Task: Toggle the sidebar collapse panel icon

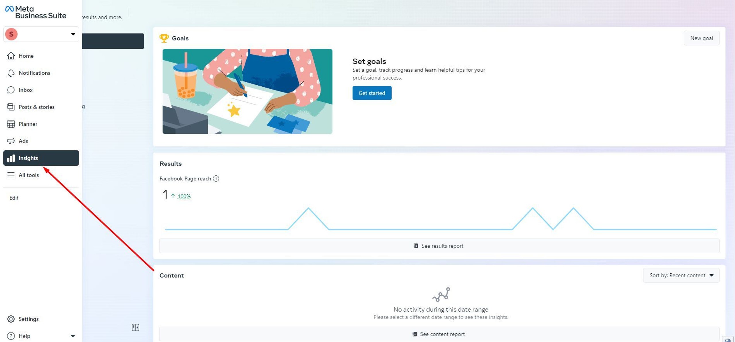Action: (x=136, y=327)
